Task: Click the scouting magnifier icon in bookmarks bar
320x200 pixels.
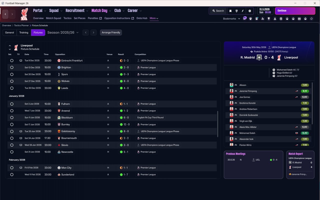Action: tap(263, 18)
